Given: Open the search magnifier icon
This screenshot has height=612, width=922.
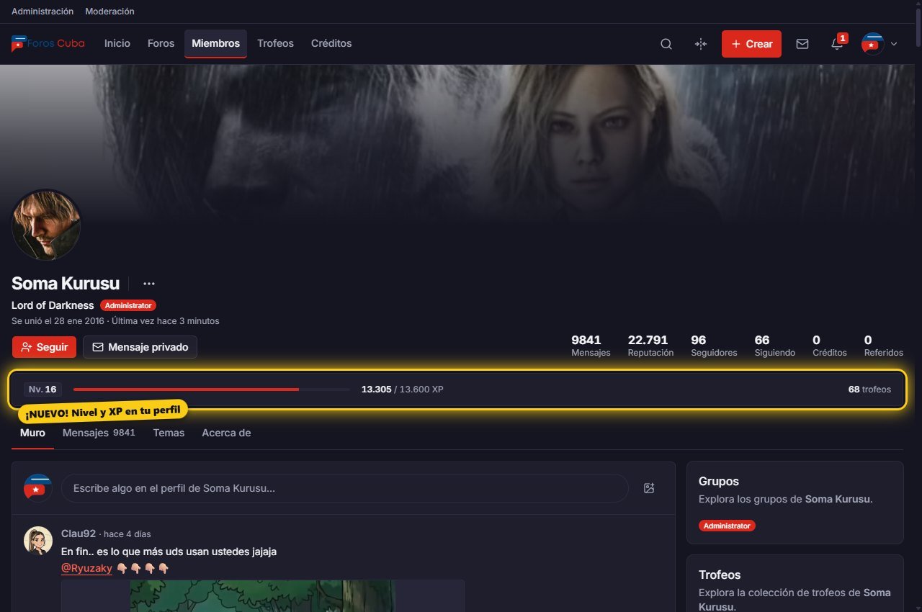Looking at the screenshot, I should (x=666, y=44).
